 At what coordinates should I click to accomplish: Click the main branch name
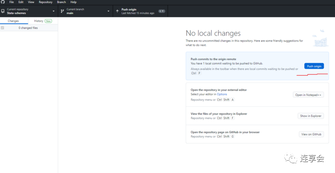click(70, 13)
